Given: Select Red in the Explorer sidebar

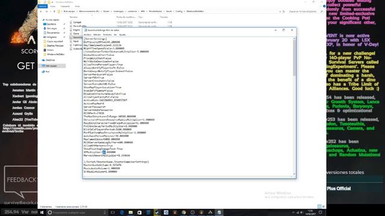Looking at the screenshot, I should (x=48, y=72).
